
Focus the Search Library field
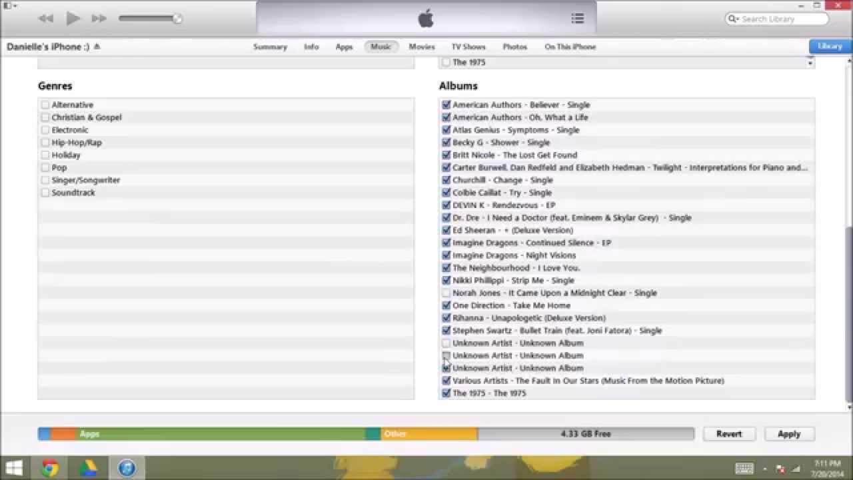tap(776, 19)
